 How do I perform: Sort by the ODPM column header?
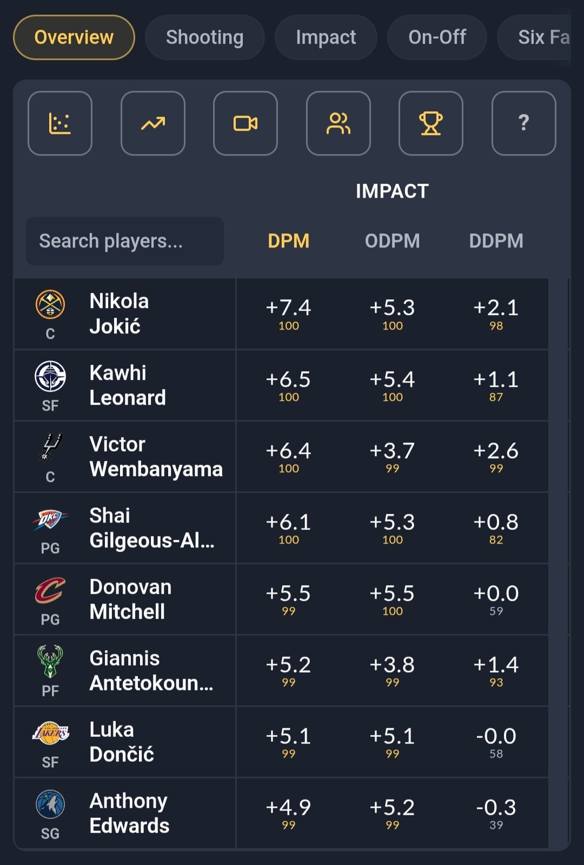coord(393,241)
